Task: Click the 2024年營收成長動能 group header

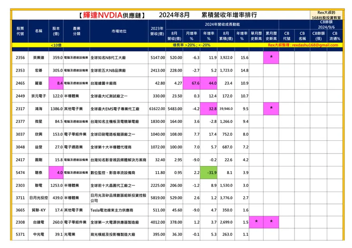Action: pyautogui.click(x=222, y=24)
